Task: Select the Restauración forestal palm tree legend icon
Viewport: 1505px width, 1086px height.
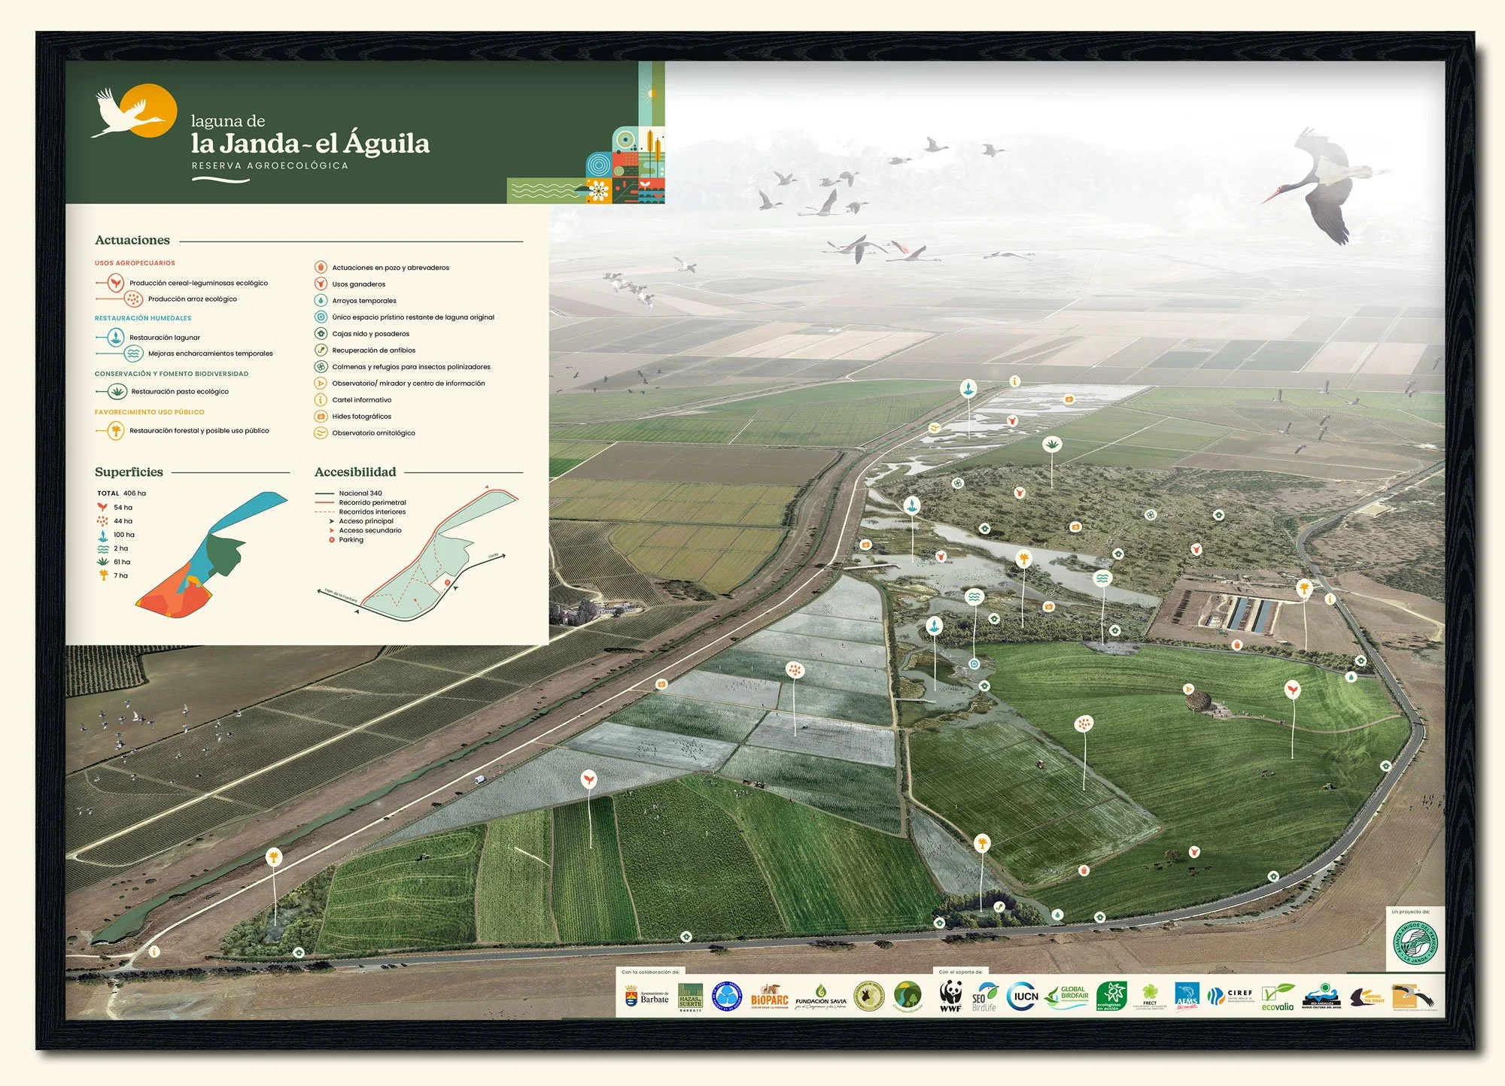Action: coord(115,431)
